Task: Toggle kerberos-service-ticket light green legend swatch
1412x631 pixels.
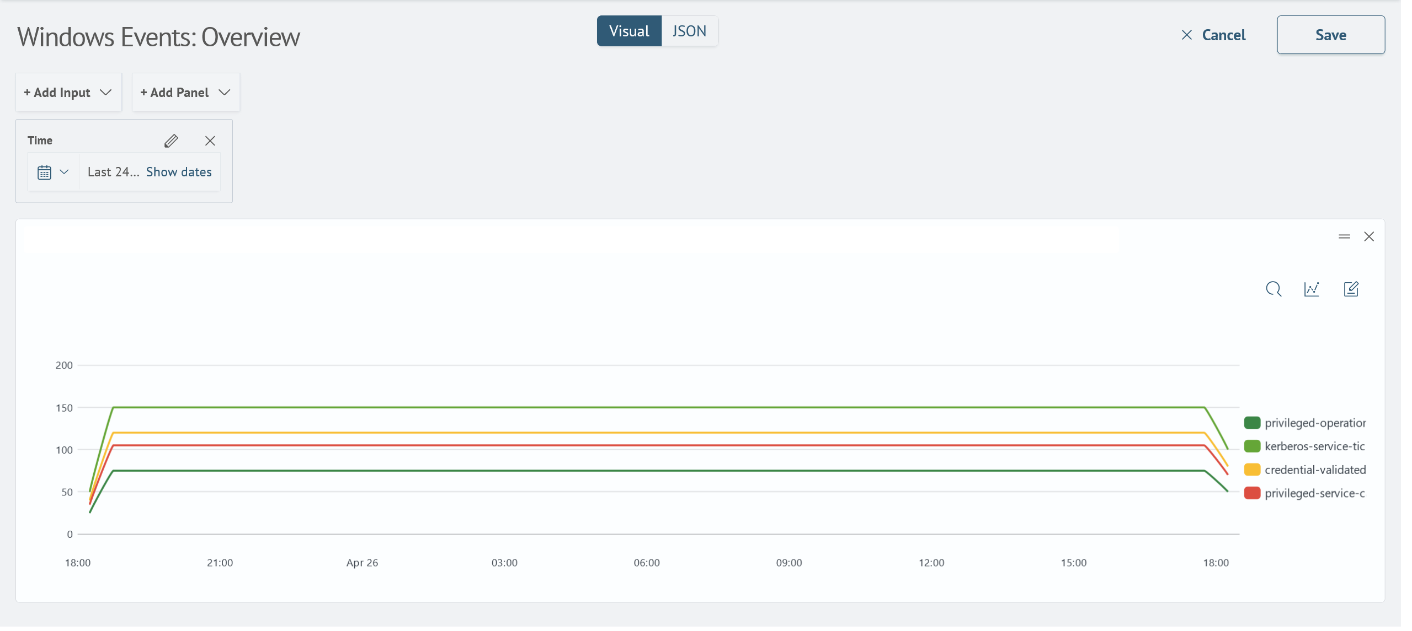Action: pyautogui.click(x=1253, y=446)
